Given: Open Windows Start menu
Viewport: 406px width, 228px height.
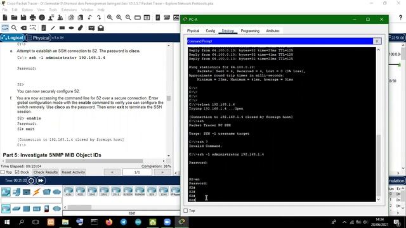Looking at the screenshot, I should 7,222.
